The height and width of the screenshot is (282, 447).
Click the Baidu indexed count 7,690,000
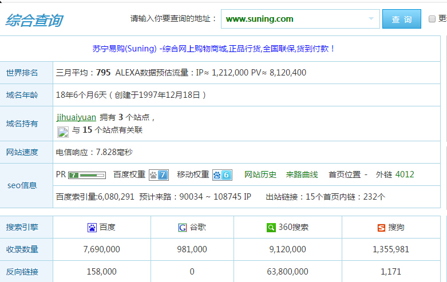point(101,249)
